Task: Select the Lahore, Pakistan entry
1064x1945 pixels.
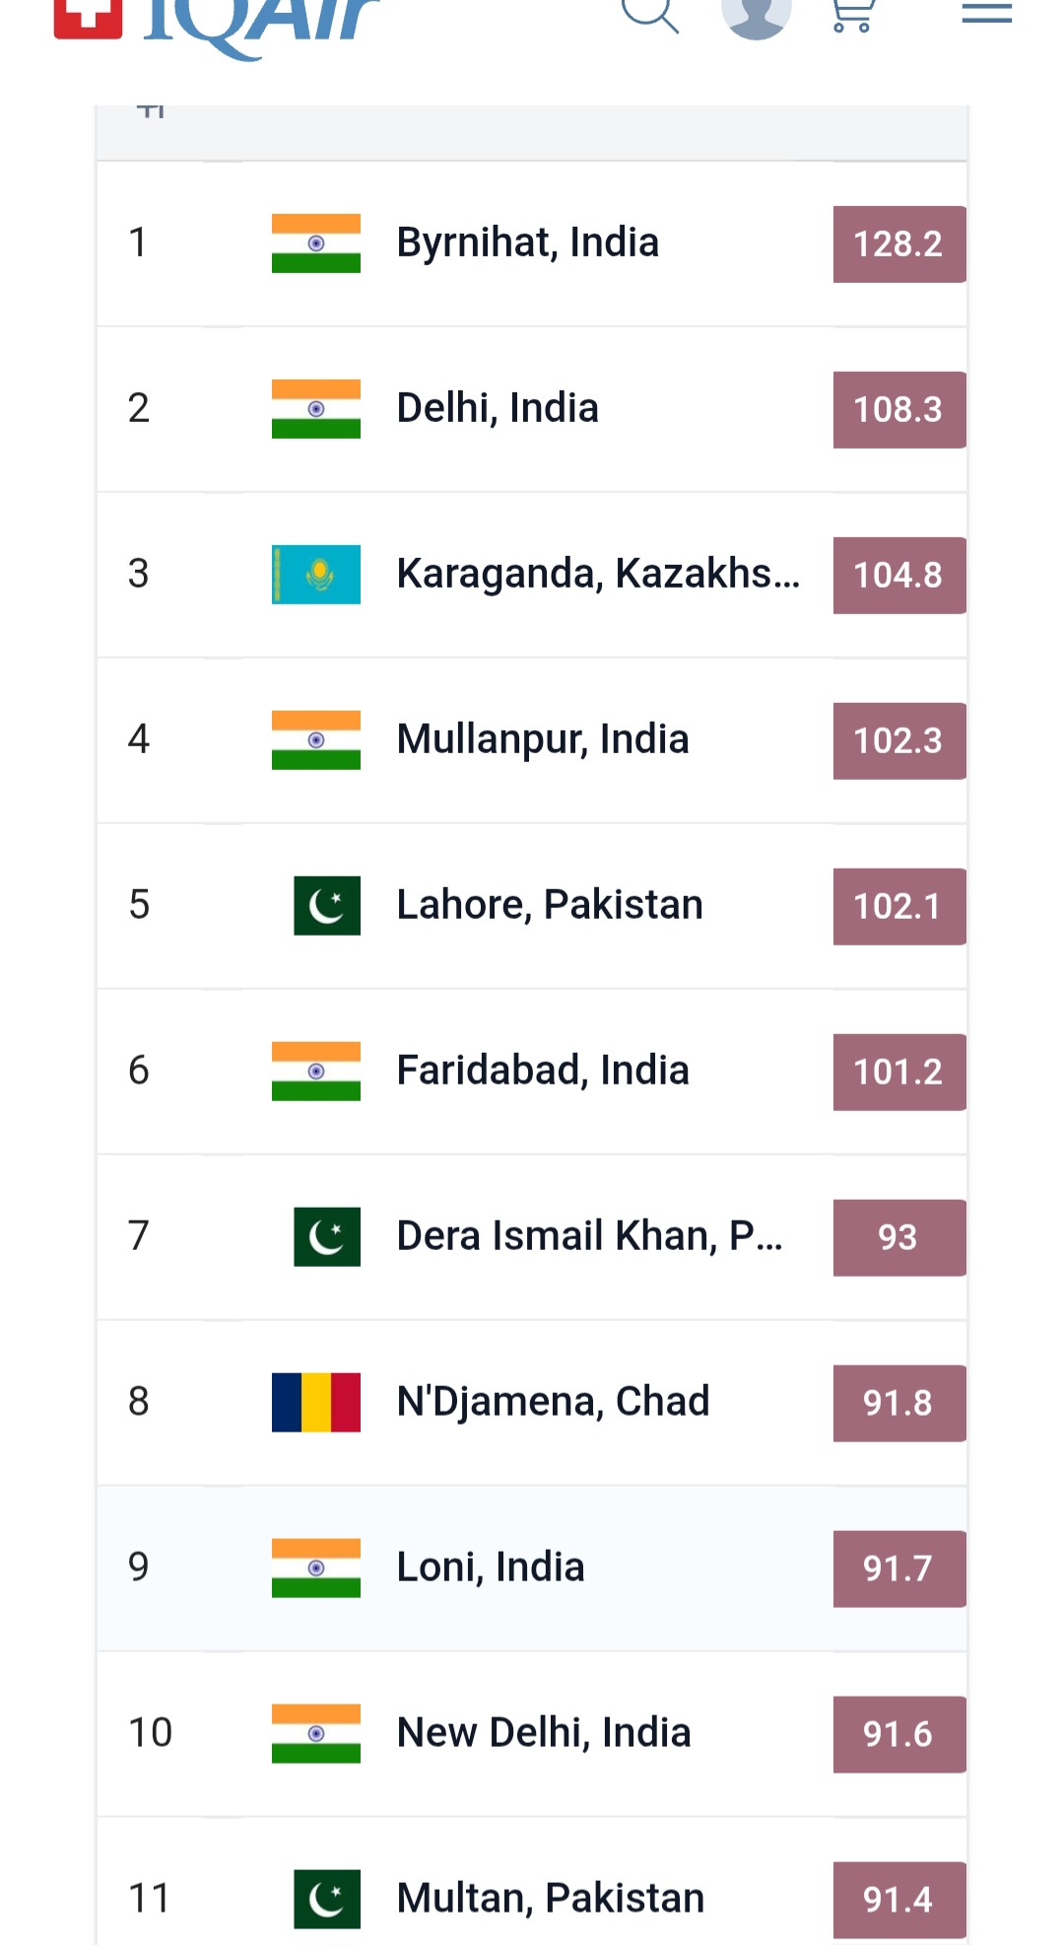Action: coord(550,905)
